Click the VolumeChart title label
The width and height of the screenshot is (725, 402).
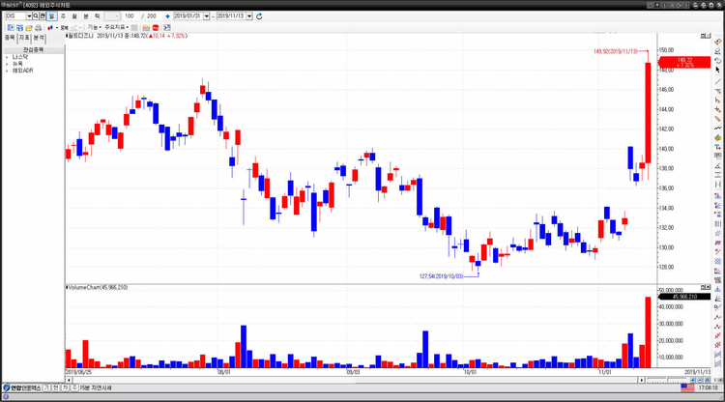pyautogui.click(x=98, y=287)
